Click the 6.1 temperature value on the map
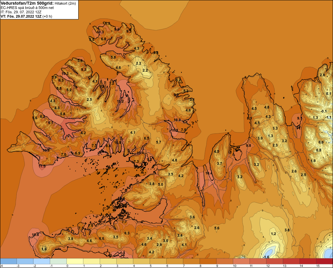 click(x=51, y=122)
